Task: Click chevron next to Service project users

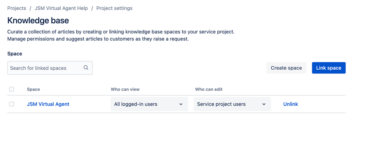Action: [264, 104]
